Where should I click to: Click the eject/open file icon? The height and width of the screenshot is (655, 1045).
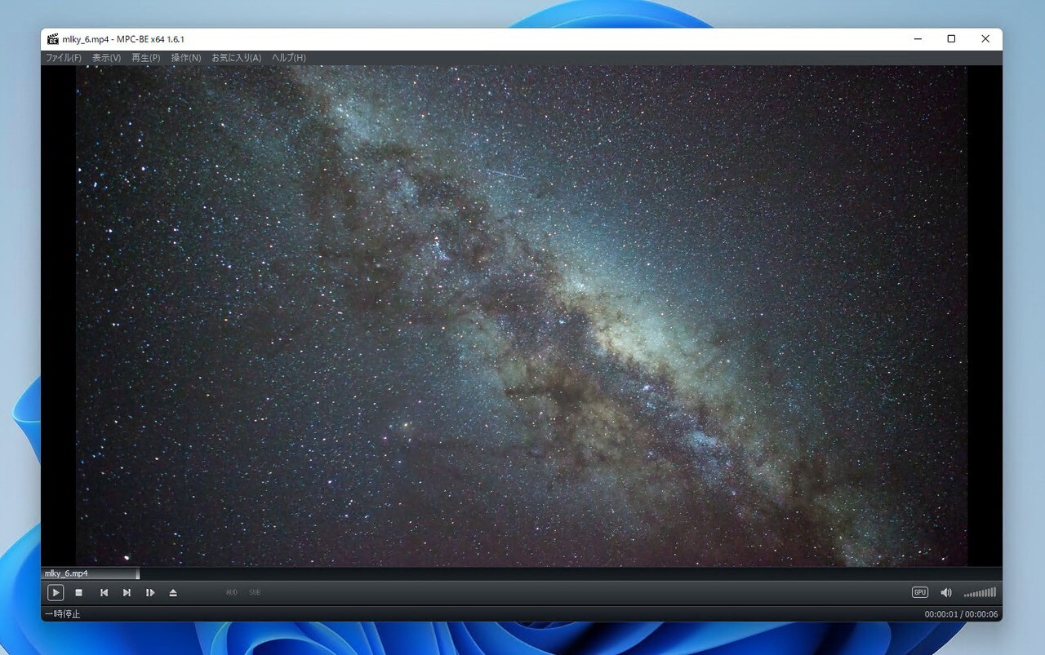(x=173, y=592)
